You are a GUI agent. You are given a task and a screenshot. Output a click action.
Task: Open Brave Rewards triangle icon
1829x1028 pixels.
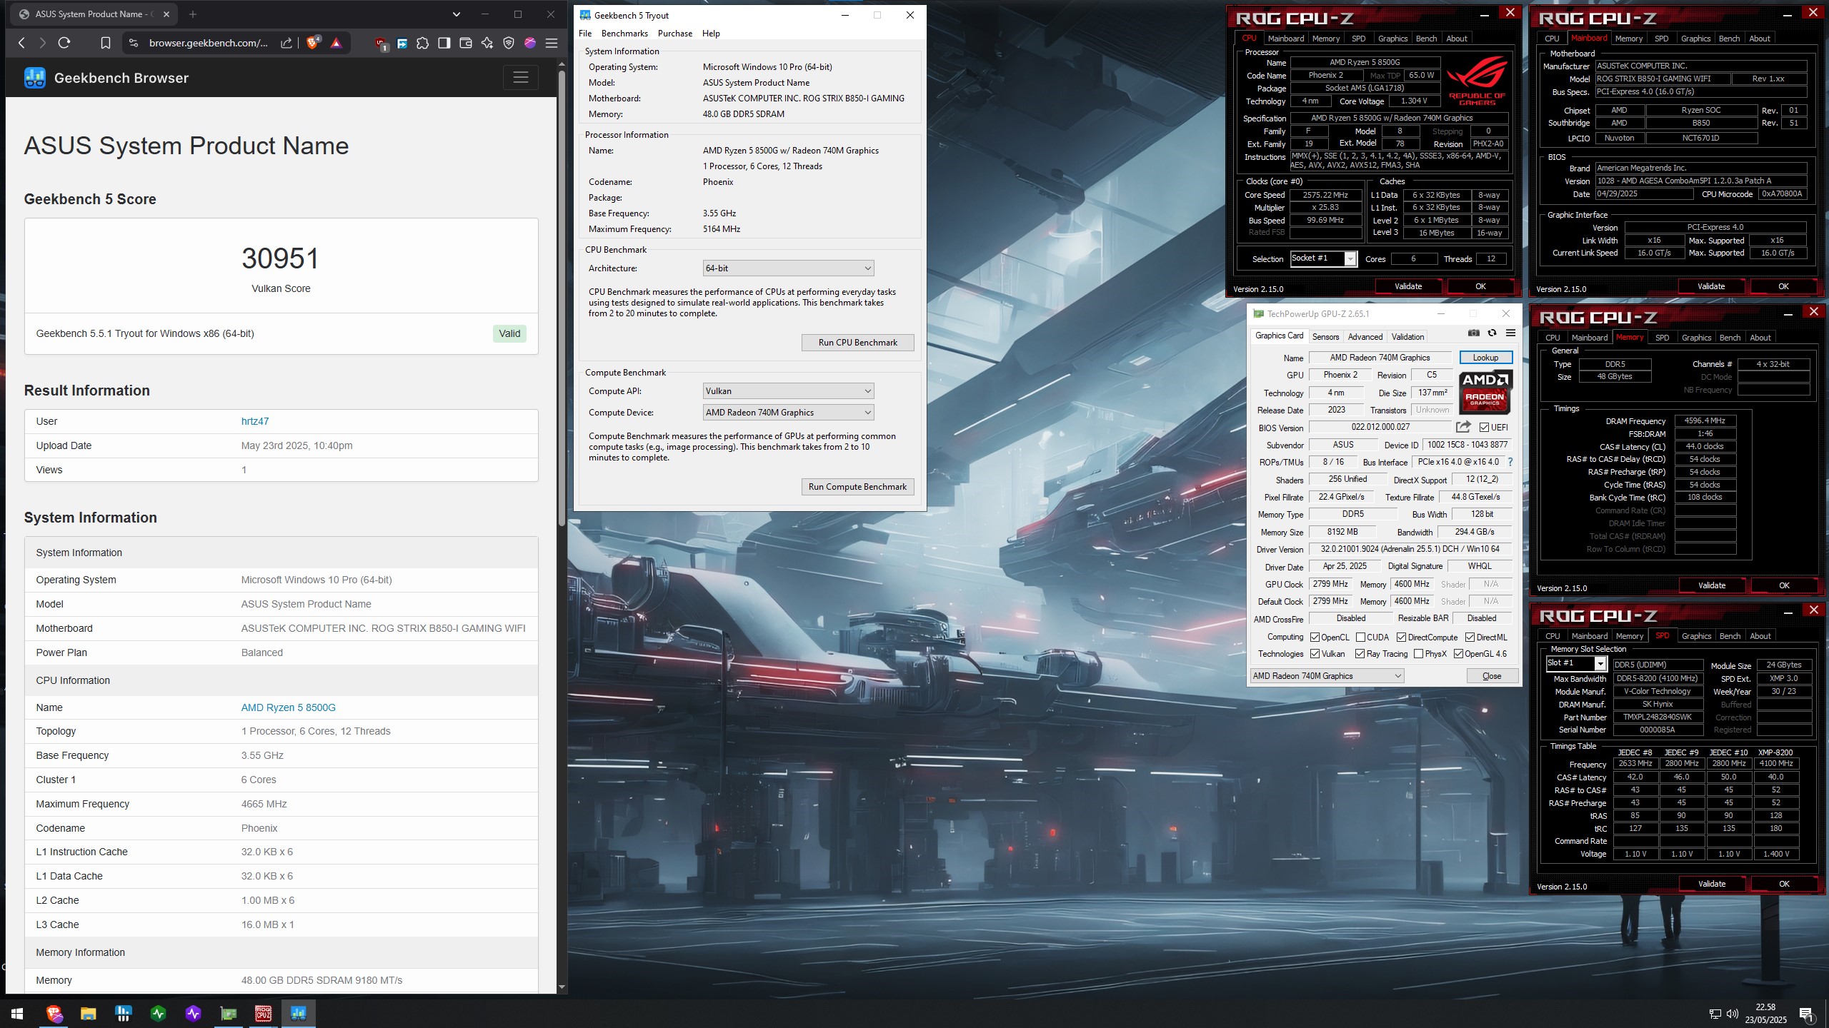[x=336, y=43]
